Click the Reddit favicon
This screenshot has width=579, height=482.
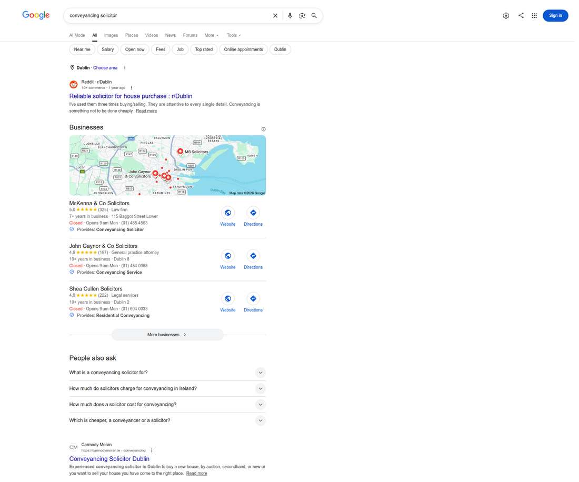(74, 85)
